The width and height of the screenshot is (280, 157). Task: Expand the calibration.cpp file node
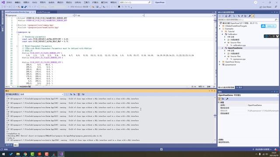227,45
